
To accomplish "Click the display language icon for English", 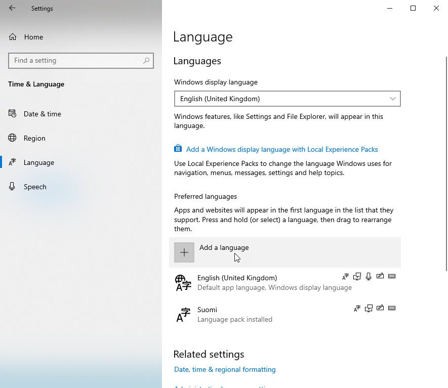I will [x=346, y=276].
